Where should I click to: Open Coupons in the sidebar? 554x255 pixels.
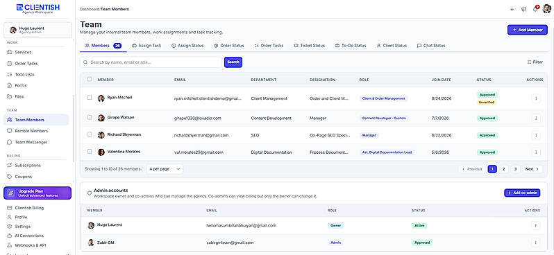pyautogui.click(x=24, y=176)
